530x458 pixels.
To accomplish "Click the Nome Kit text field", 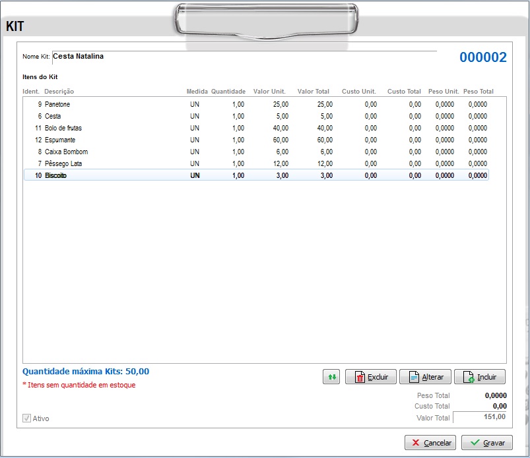I will pyautogui.click(x=244, y=57).
